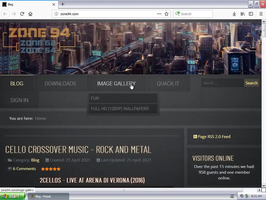This screenshot has width=266, height=200.
Task: Click the RSS feed icon
Action: pyautogui.click(x=195, y=136)
